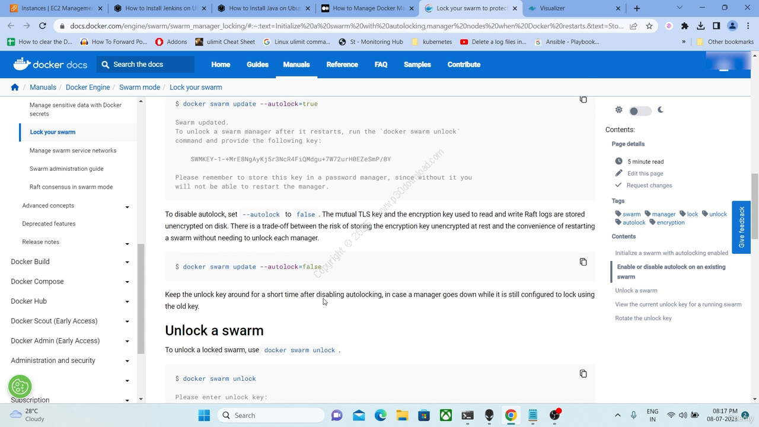This screenshot has width=759, height=427.
Task: Open Raft consensus in swarm mode page
Action: [71, 187]
